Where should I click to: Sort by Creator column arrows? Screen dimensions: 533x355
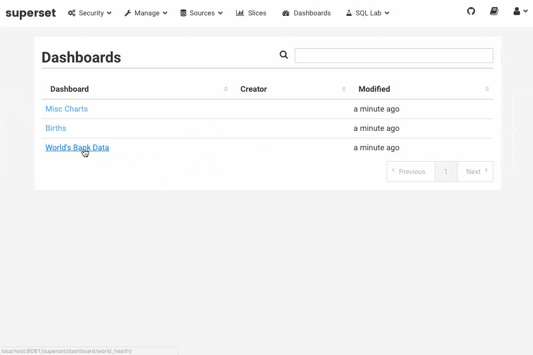point(344,89)
